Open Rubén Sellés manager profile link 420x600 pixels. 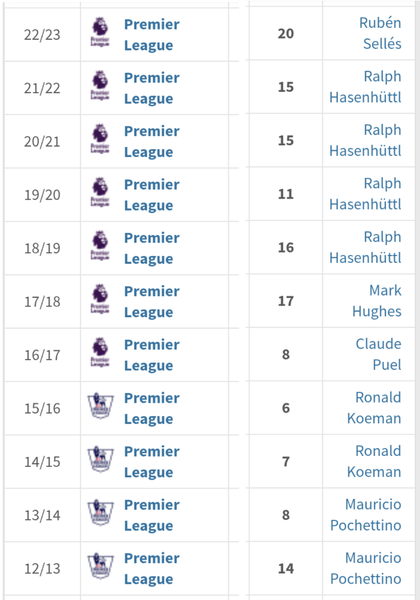coord(380,33)
